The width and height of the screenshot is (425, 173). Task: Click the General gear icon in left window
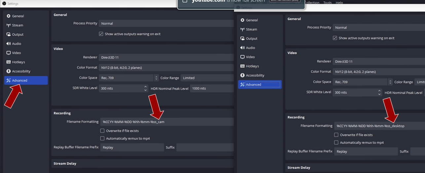click(9, 16)
